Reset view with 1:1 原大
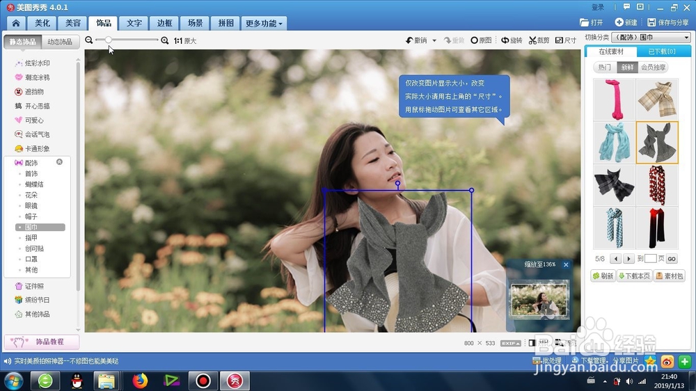Screen dimensions: 696x391 (x=185, y=41)
